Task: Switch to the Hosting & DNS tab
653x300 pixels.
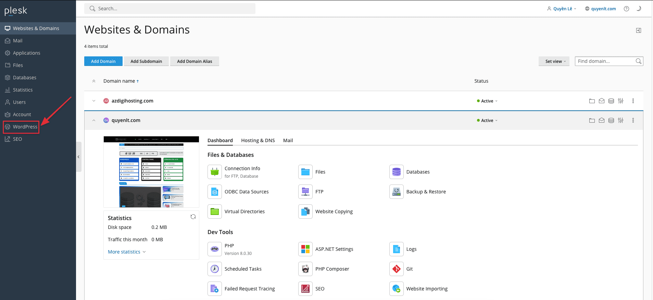Action: 258,140
